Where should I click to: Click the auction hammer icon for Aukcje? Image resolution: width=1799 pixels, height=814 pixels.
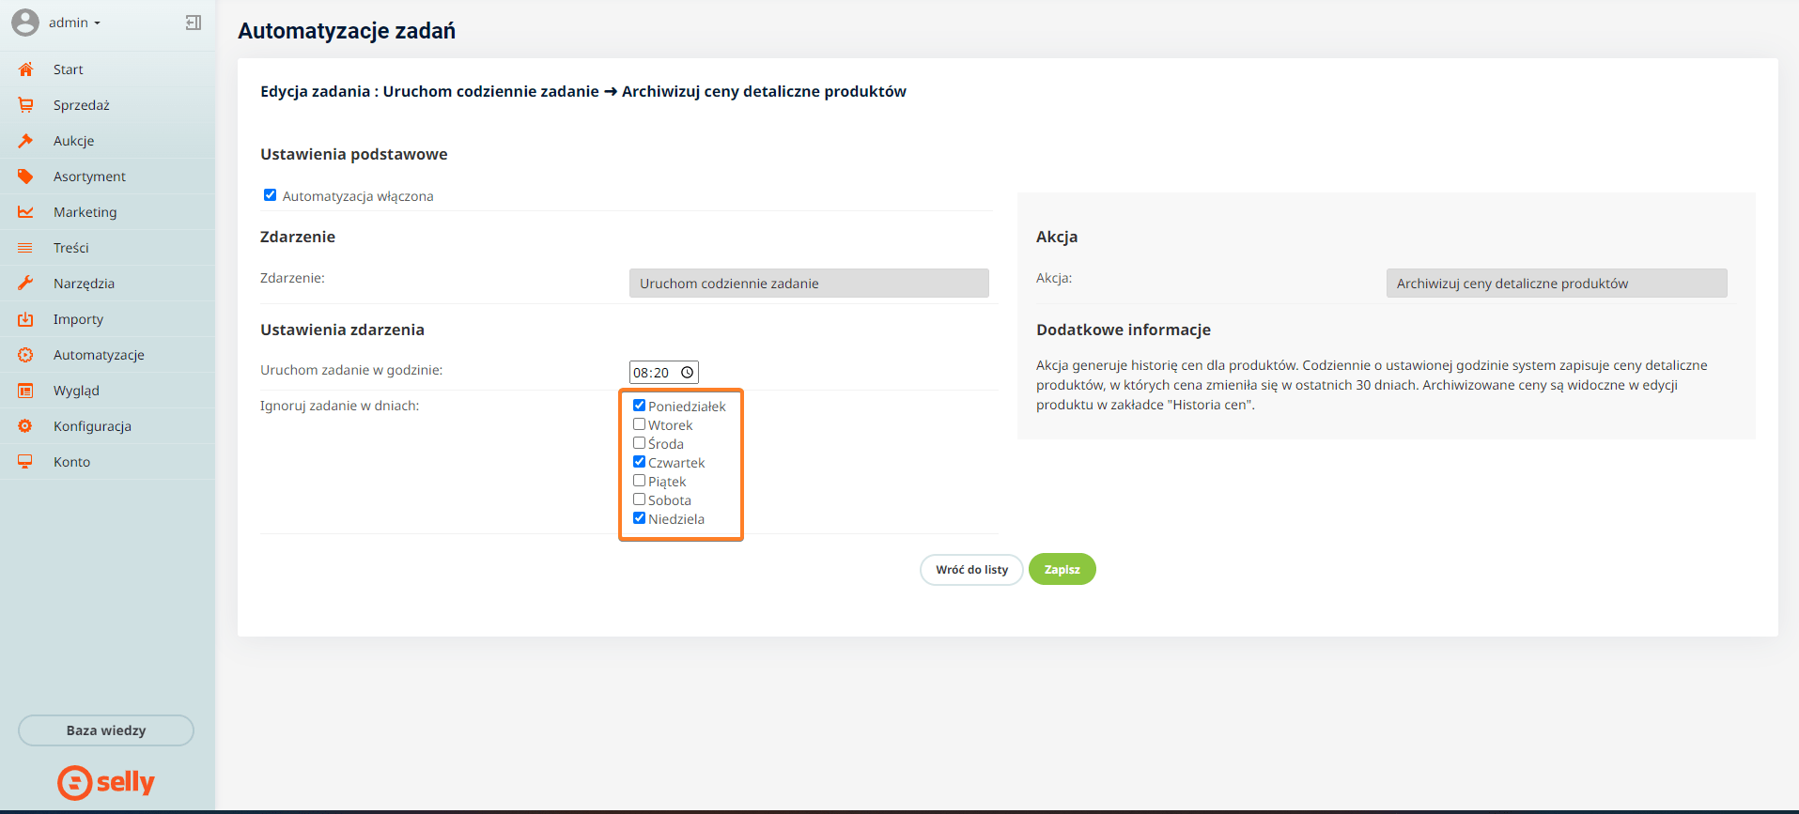[25, 141]
